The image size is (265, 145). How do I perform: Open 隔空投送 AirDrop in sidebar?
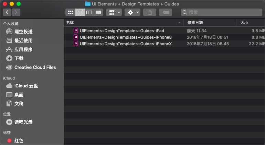point(23,32)
